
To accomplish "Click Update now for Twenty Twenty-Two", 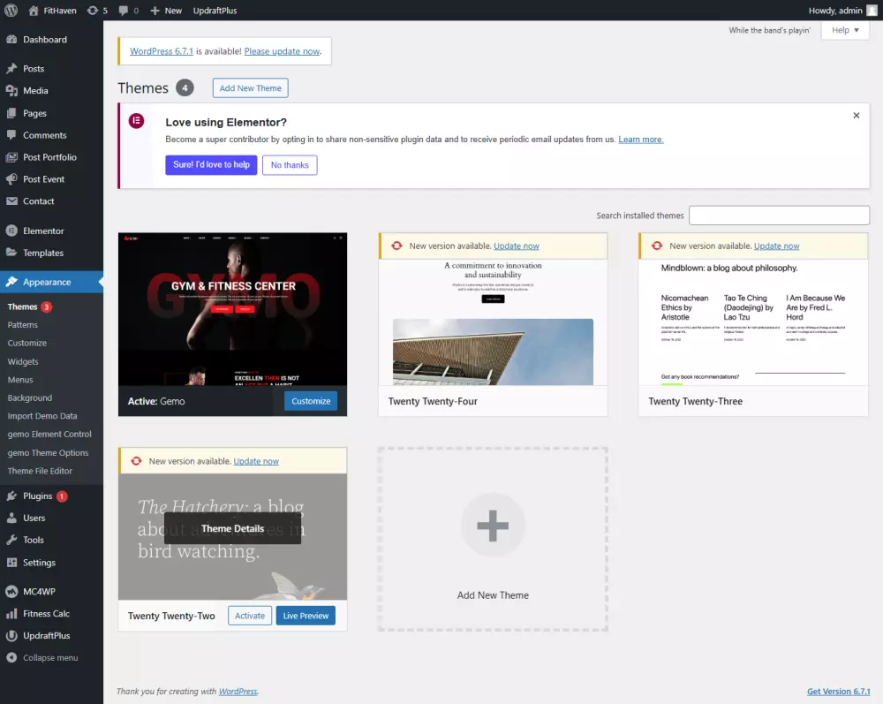I will [256, 461].
